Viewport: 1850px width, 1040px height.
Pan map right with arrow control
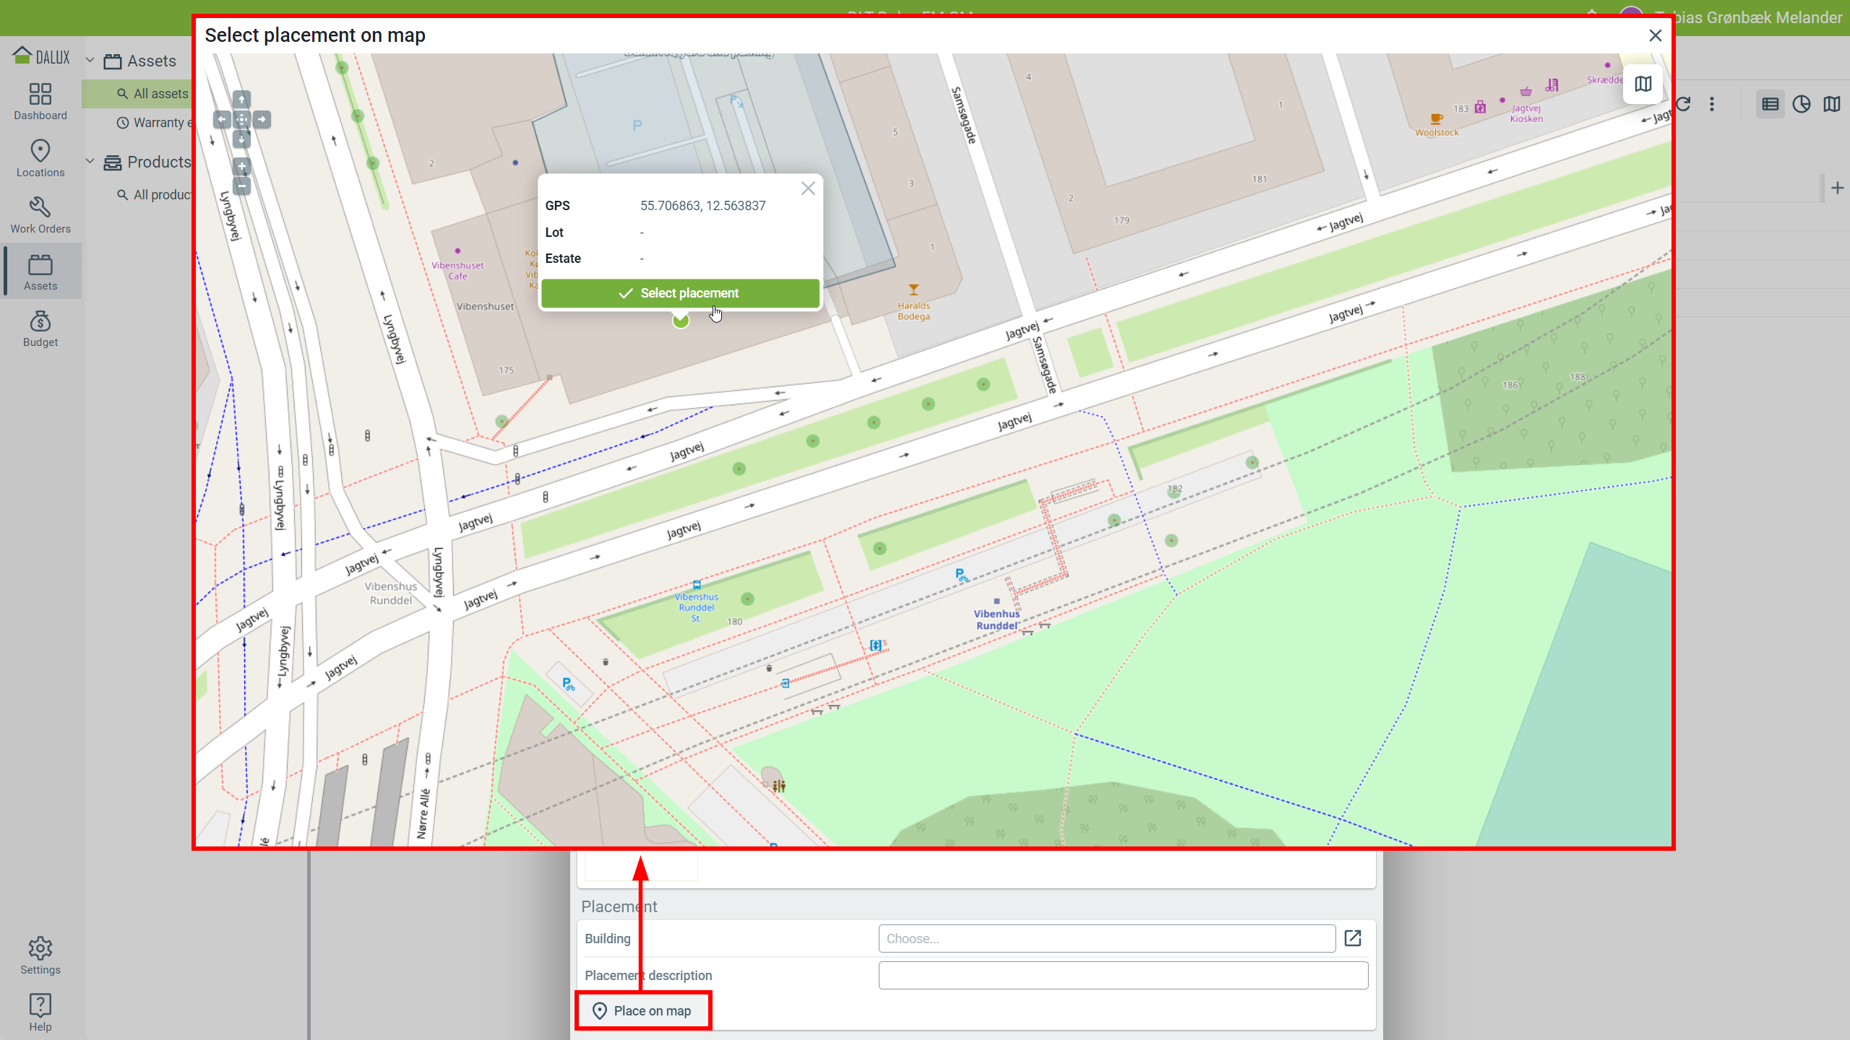click(x=262, y=119)
